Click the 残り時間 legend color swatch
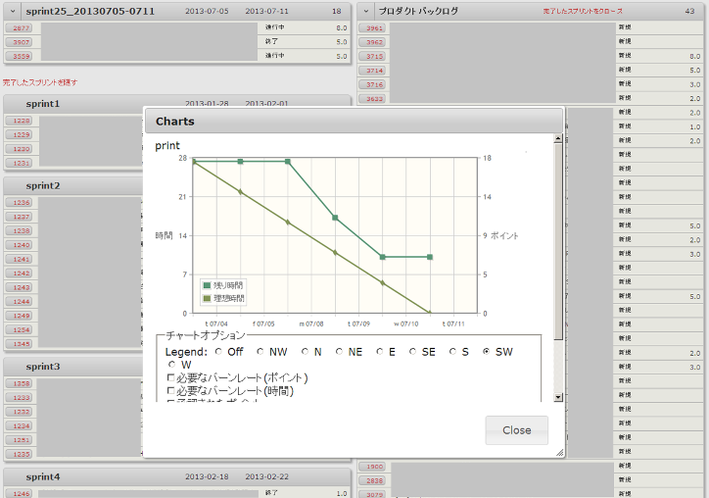 point(207,285)
